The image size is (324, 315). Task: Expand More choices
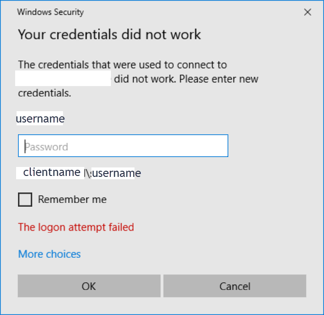(49, 254)
